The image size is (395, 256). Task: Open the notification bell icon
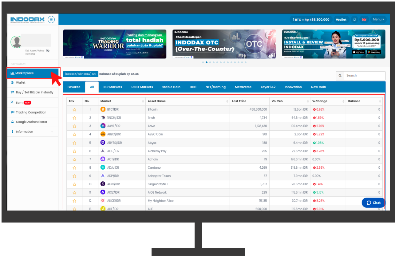[x=354, y=19]
